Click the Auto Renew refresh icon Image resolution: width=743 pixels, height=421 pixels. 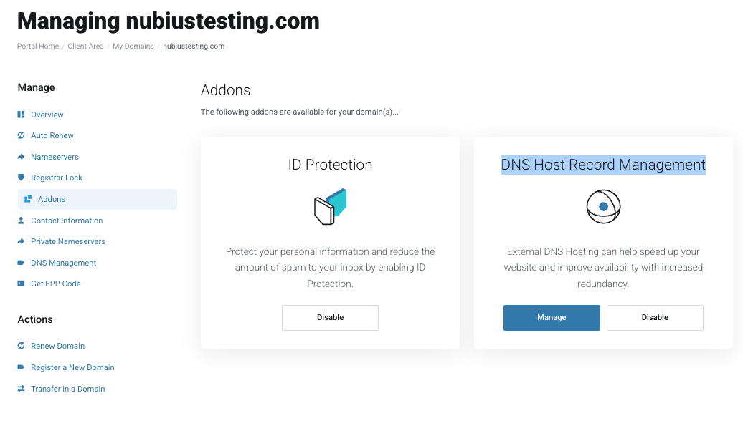(22, 135)
